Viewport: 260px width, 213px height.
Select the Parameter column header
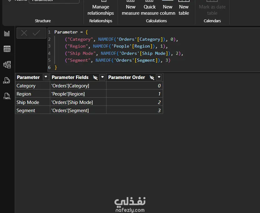click(x=28, y=77)
